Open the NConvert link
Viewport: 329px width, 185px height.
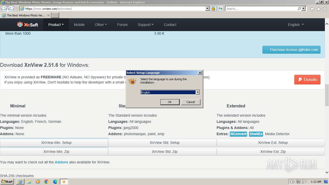pyautogui.click(x=238, y=134)
